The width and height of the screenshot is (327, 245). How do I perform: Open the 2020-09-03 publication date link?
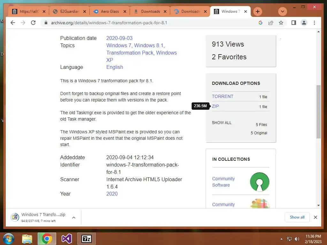pyautogui.click(x=119, y=38)
